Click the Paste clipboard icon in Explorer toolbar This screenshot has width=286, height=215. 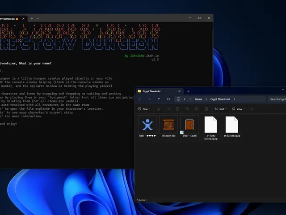(x=178, y=109)
